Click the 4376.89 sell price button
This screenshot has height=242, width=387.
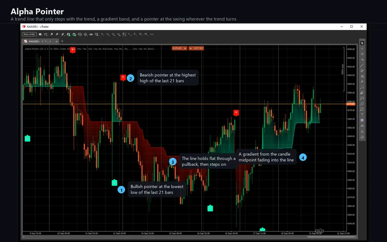179,48
